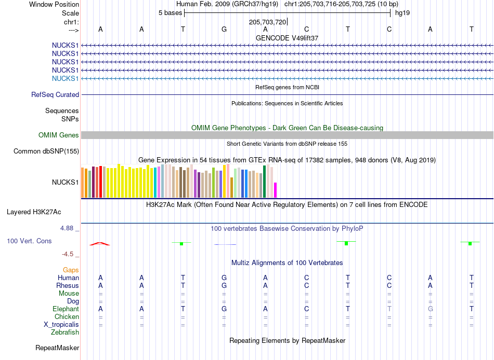This screenshot has width=494, height=360.
Task: Select the Zebrafish species label
Action: tap(65, 332)
